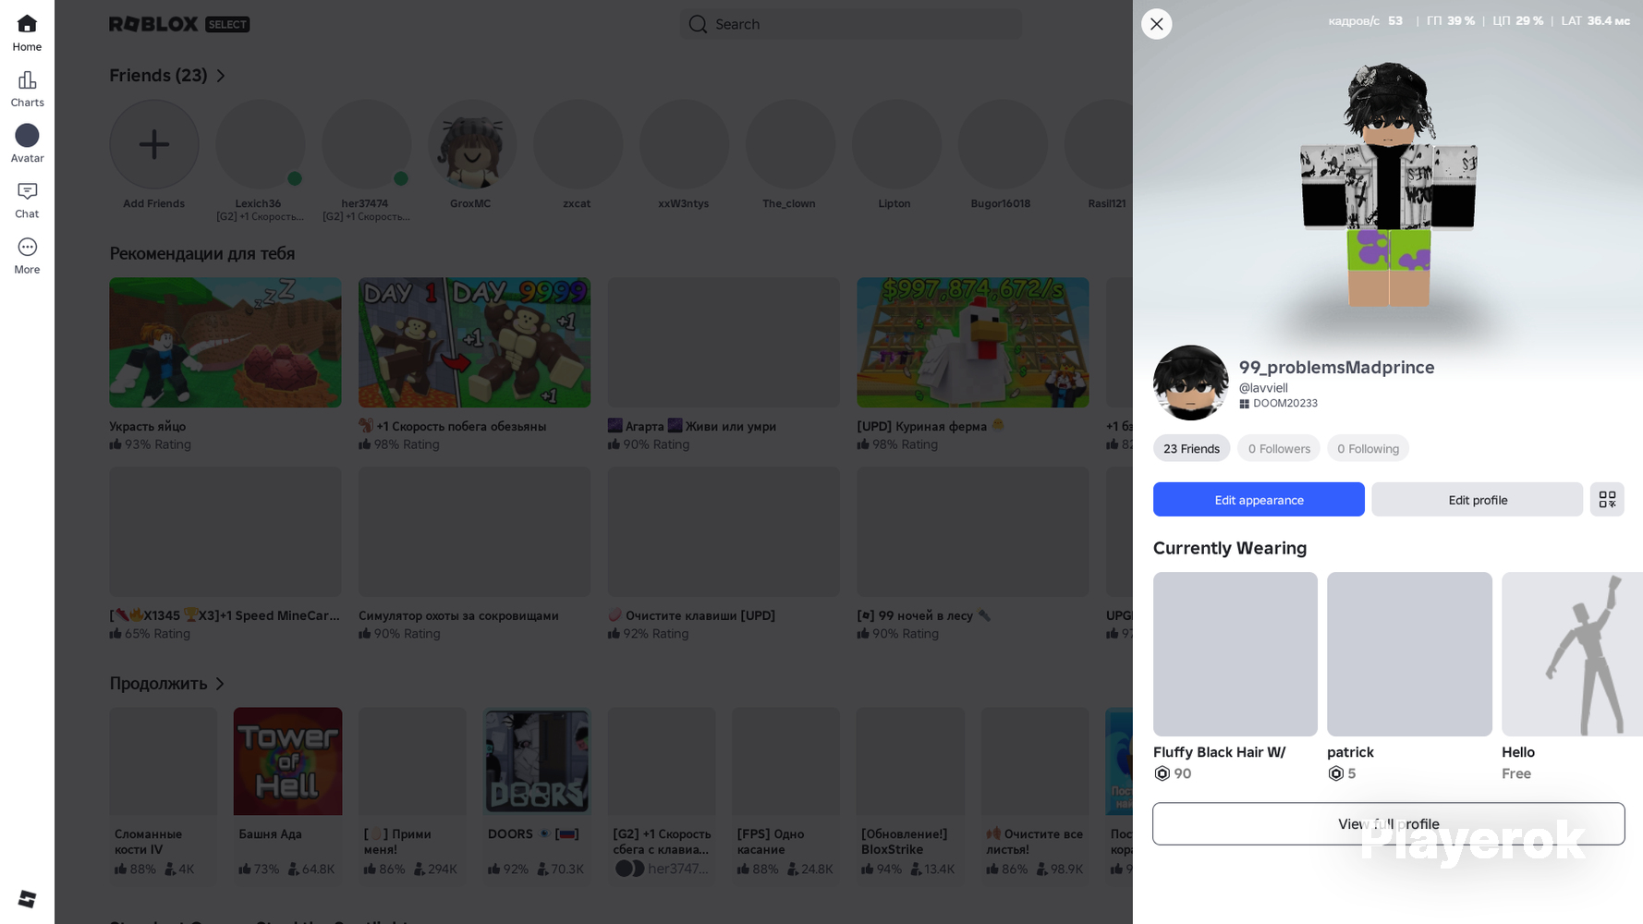Continue playing Очистите все листья!

(x=1035, y=761)
